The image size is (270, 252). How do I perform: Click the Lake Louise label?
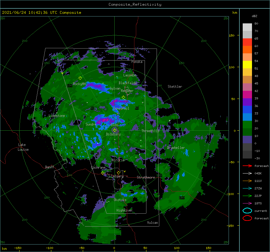pyautogui.click(x=23, y=147)
